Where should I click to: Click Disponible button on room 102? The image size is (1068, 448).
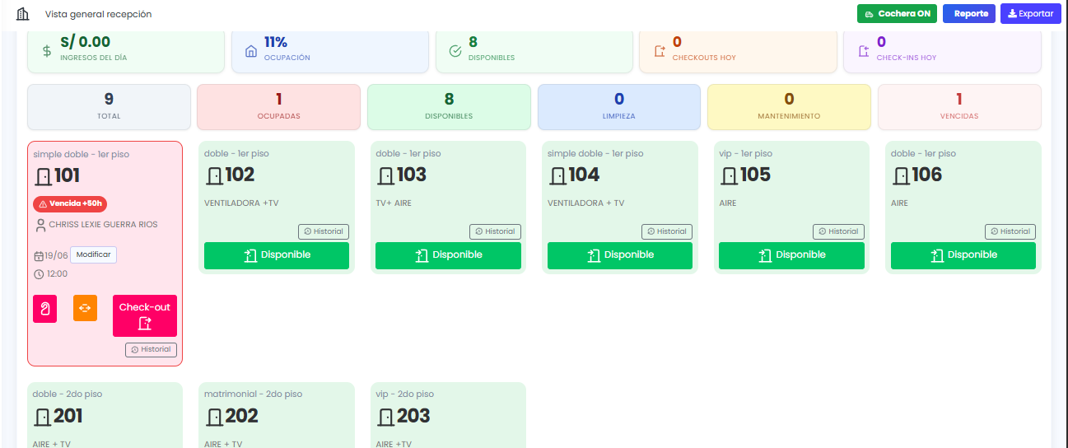pos(277,255)
